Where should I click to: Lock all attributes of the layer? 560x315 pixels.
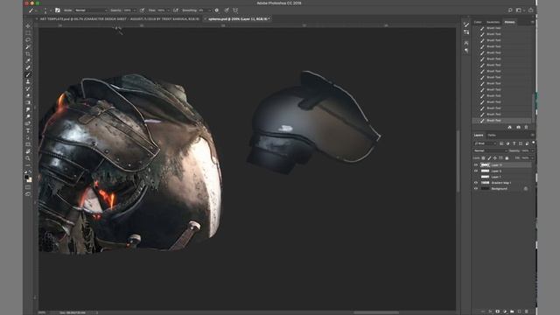coord(507,158)
